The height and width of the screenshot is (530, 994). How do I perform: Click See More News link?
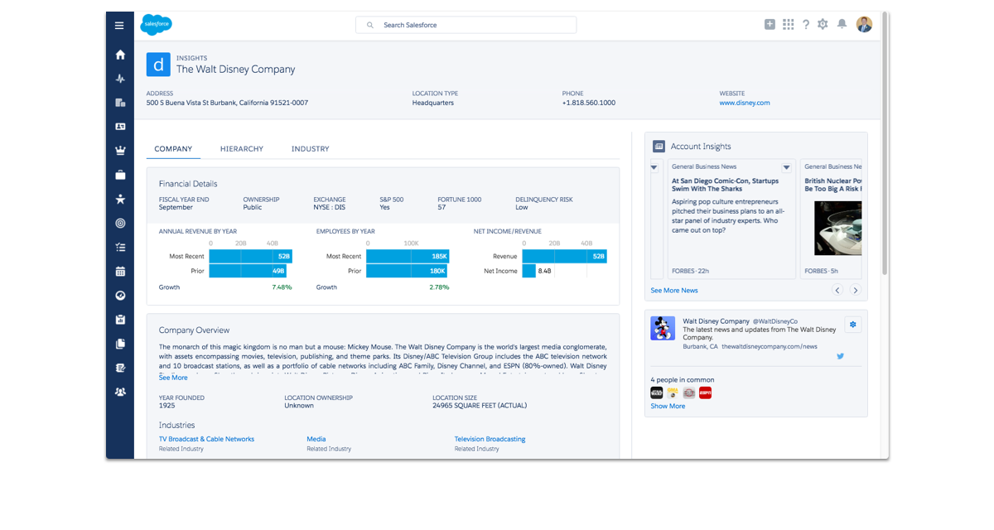pos(673,291)
